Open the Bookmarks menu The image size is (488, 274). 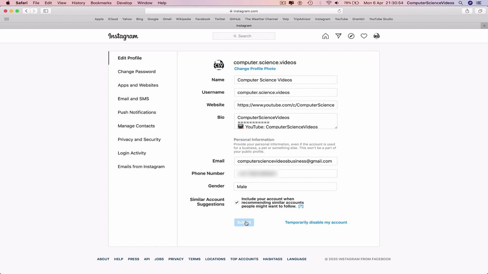(x=101, y=3)
